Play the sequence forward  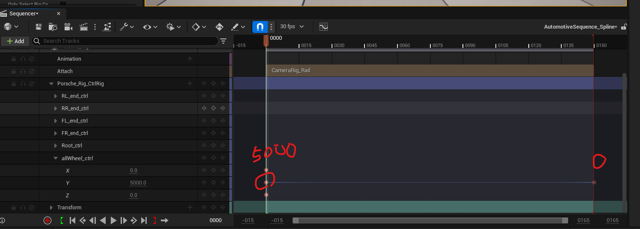tap(113, 221)
